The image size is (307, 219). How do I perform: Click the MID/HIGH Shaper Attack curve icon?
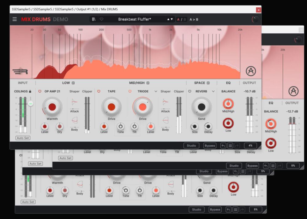(165, 102)
